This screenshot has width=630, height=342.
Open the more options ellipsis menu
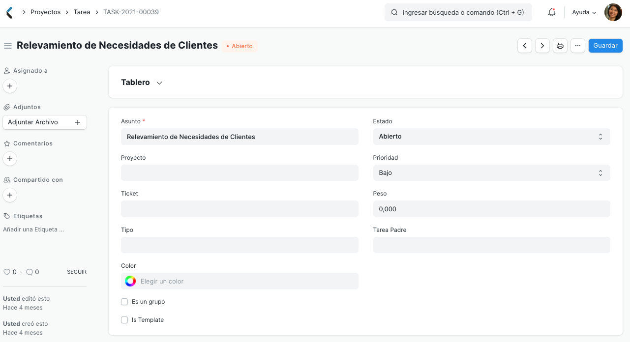(x=578, y=46)
